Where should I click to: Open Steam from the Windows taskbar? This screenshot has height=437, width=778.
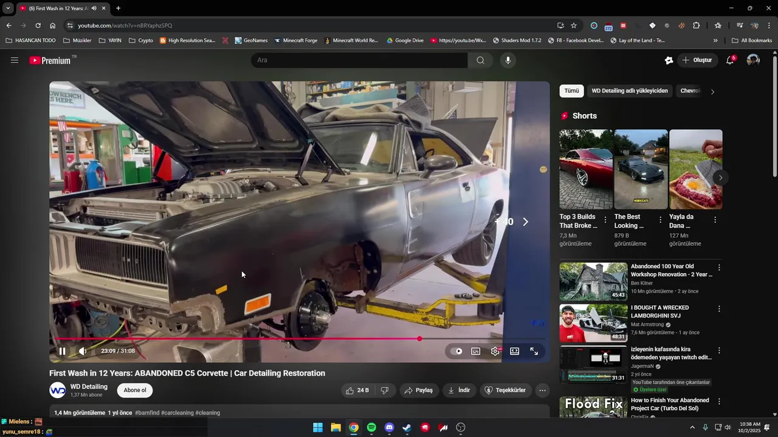(407, 427)
